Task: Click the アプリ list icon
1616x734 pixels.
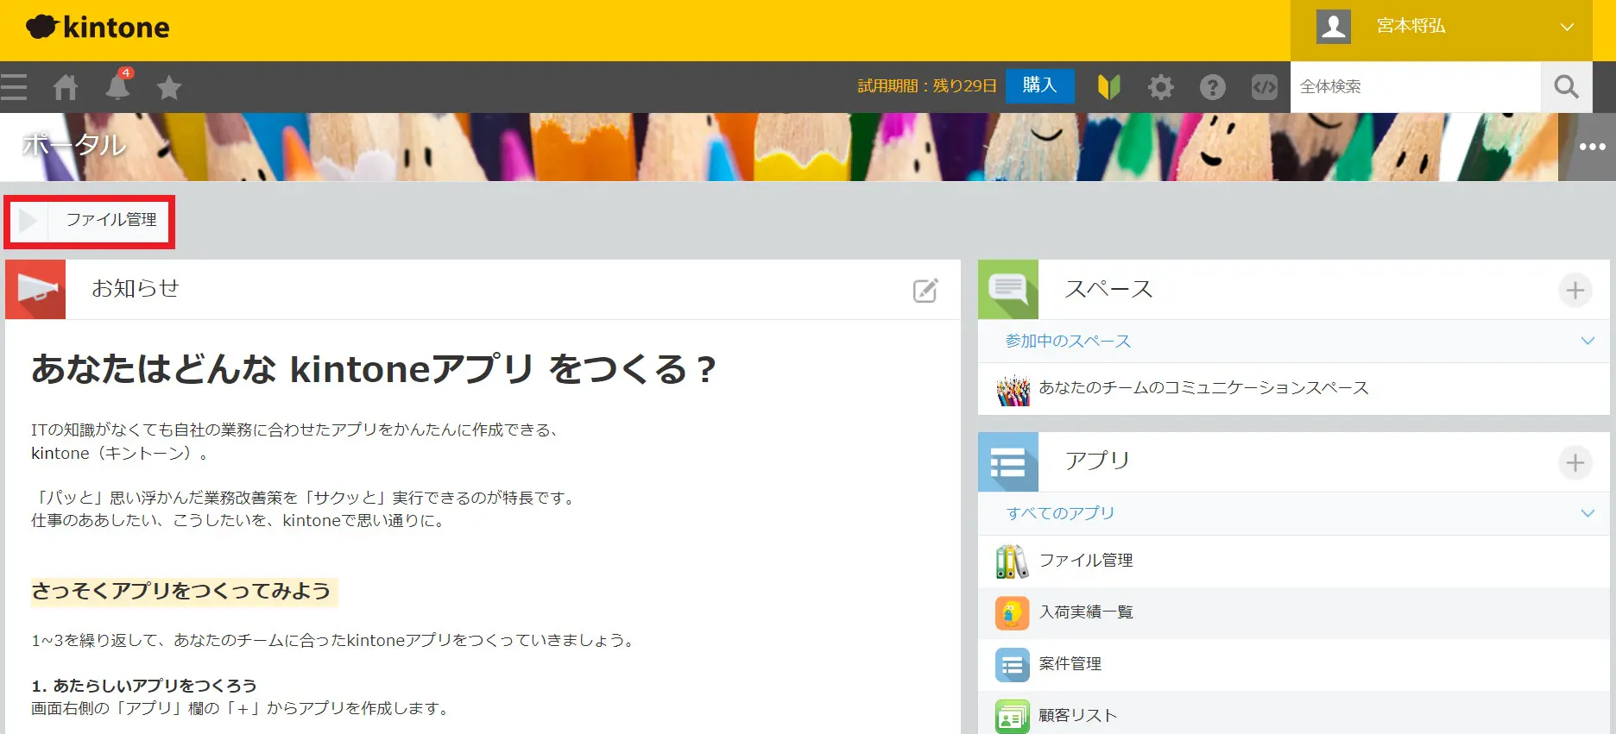Action: pos(1008,461)
